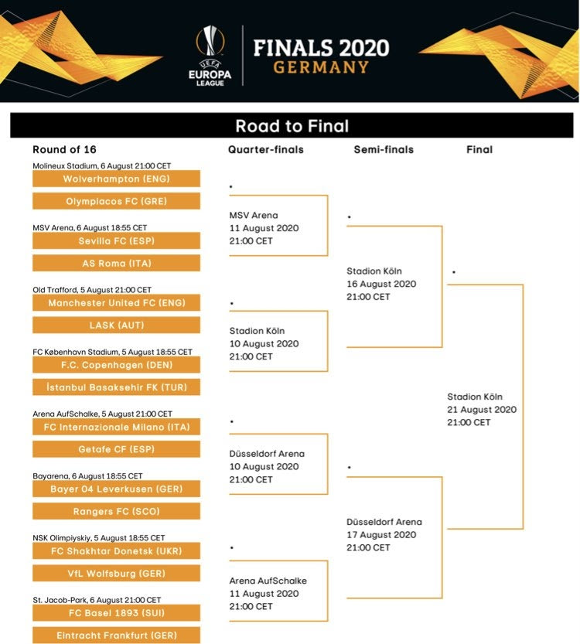580x644 pixels.
Task: Select Getafe CF (ESP) team box
Action: (116, 449)
